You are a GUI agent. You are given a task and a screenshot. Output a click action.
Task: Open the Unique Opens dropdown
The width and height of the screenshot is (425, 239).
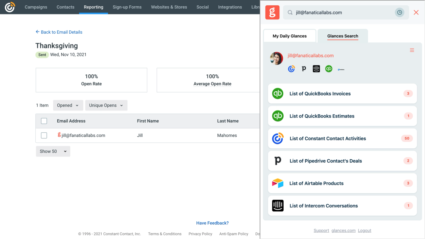click(106, 105)
